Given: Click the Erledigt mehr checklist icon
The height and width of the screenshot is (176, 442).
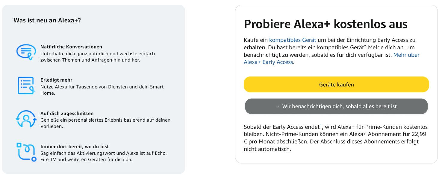Looking at the screenshot, I should (26, 85).
